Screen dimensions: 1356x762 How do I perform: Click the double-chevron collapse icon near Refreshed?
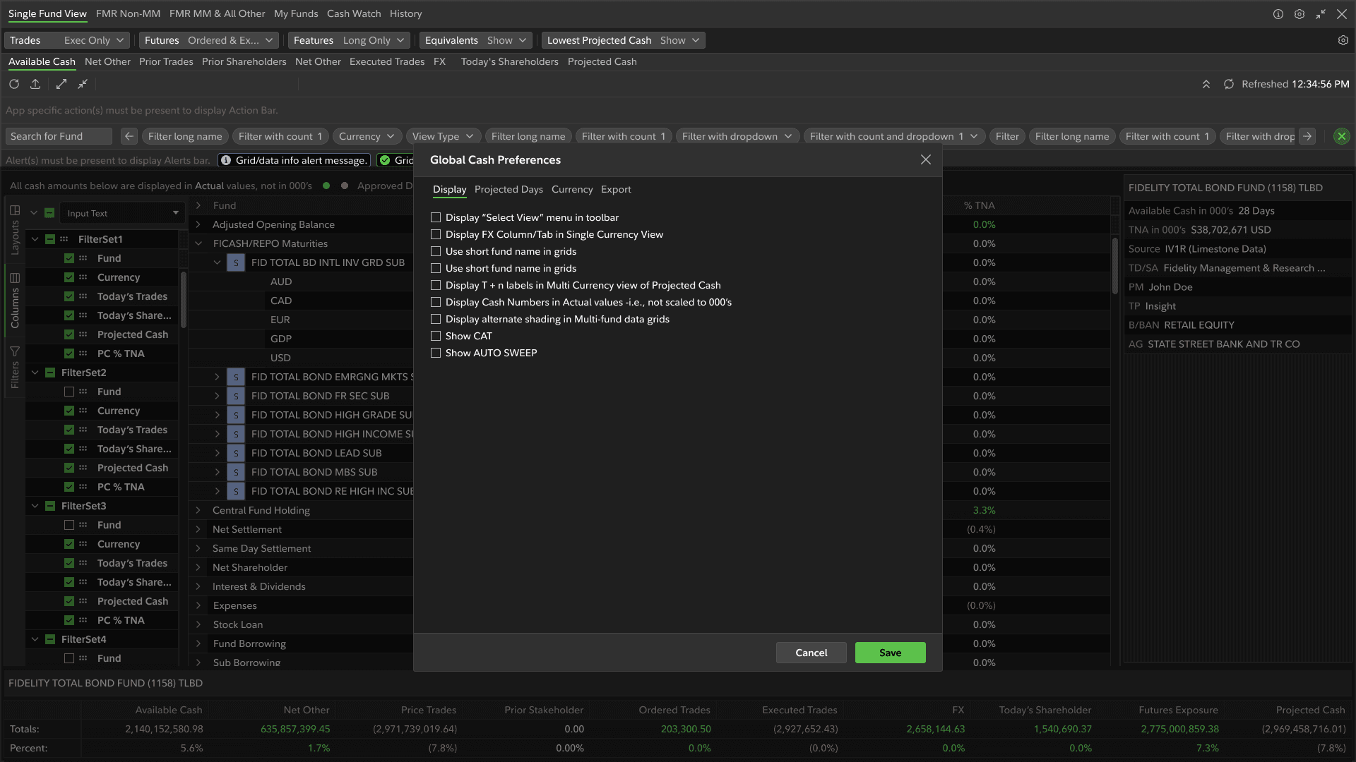click(x=1206, y=84)
